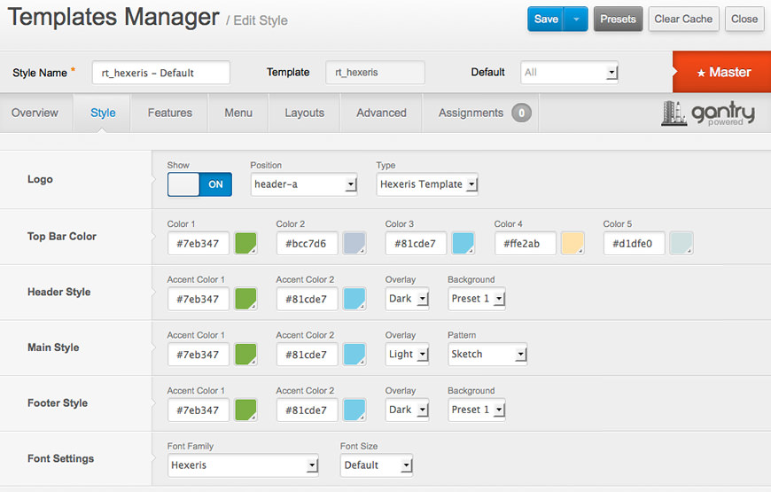Open Top Bar Color 2 swatch picker
Viewport: 771px width, 492px height.
click(354, 244)
